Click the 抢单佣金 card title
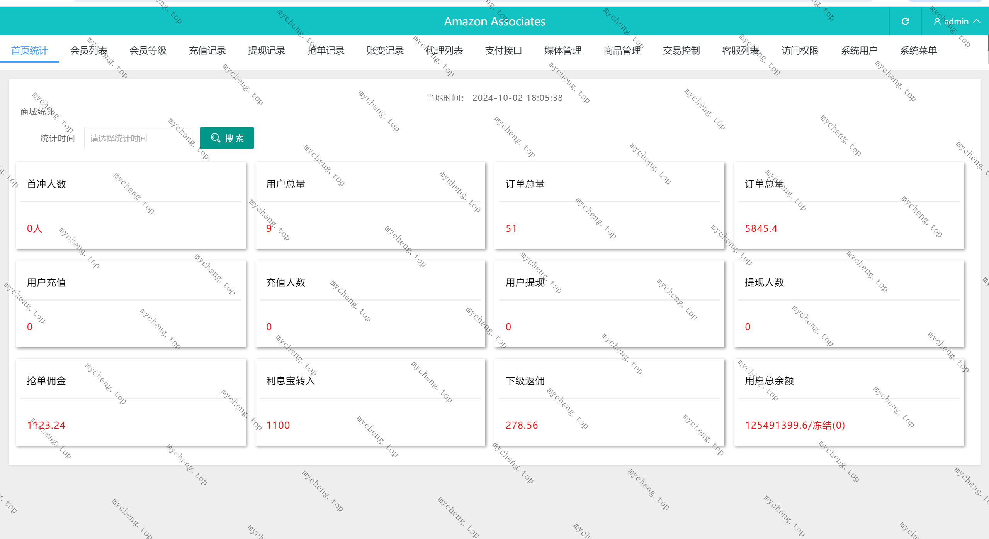The height and width of the screenshot is (539, 989). coord(46,381)
